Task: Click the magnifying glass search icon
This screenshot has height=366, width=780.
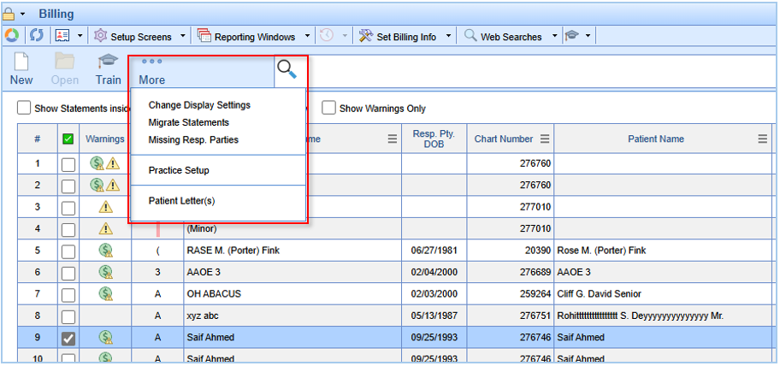Action: tap(287, 70)
